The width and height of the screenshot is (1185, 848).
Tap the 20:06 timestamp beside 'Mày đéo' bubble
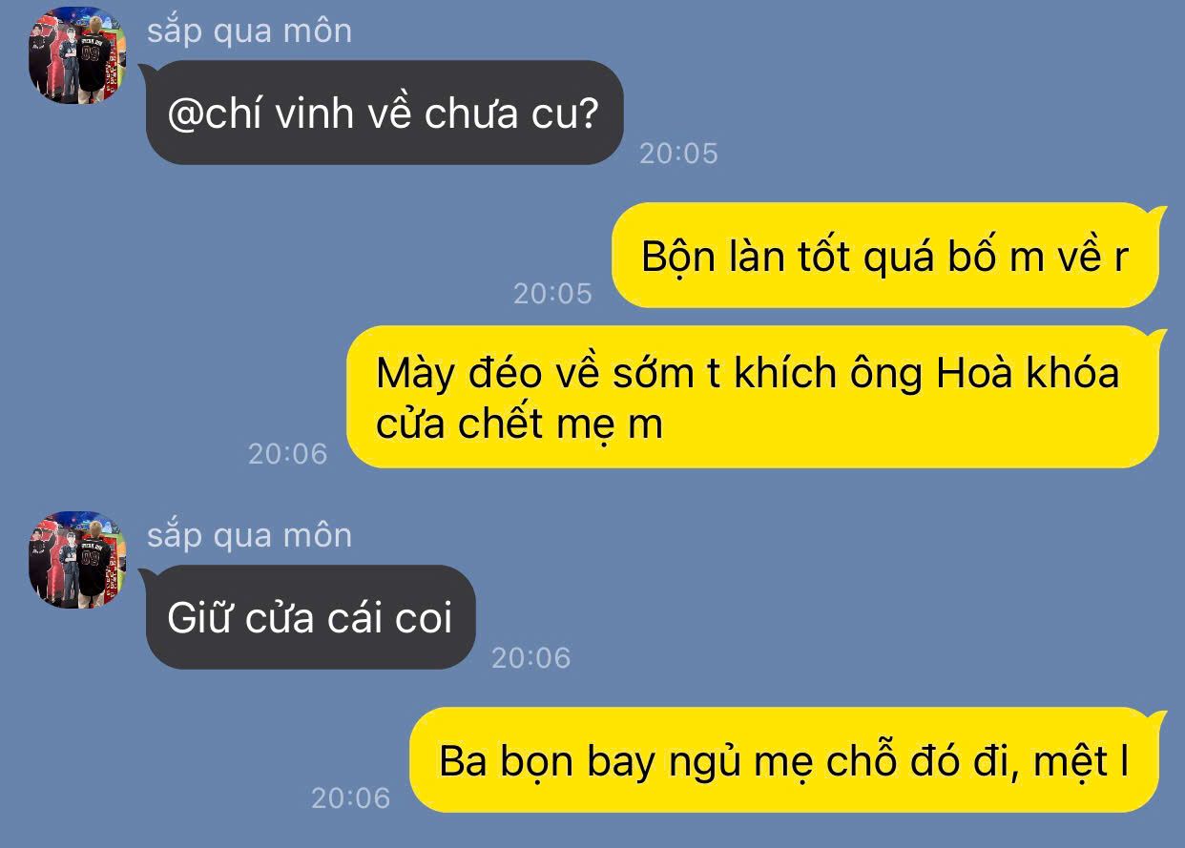click(287, 454)
